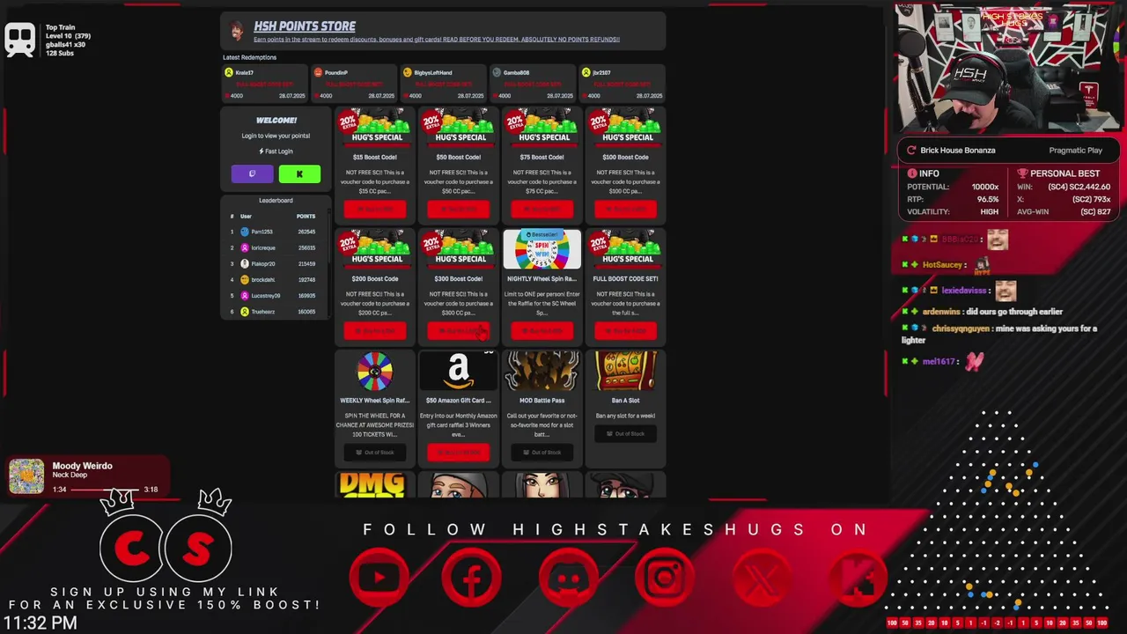Click Pam1253's avatar in leaderboard
The width and height of the screenshot is (1127, 634).
click(245, 232)
